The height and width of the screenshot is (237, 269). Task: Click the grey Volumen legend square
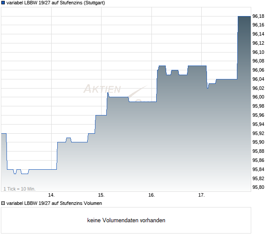click(3, 204)
